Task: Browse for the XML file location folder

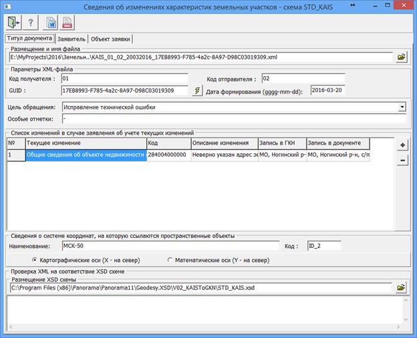Action: tap(401, 57)
